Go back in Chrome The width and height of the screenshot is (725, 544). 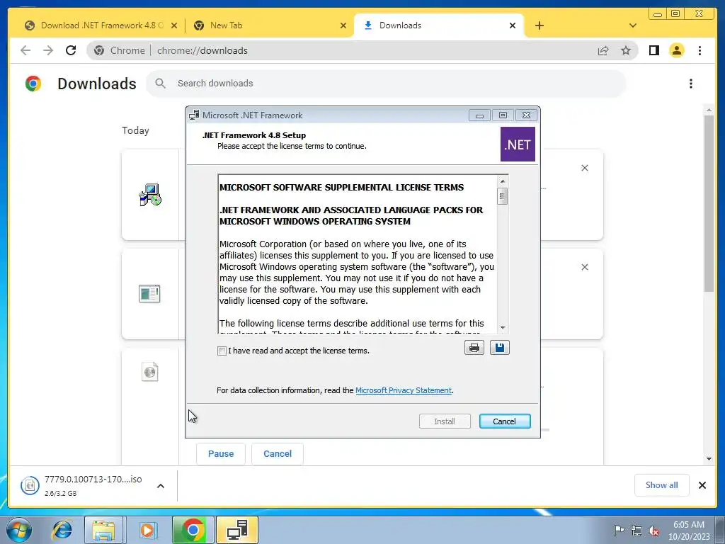click(25, 50)
